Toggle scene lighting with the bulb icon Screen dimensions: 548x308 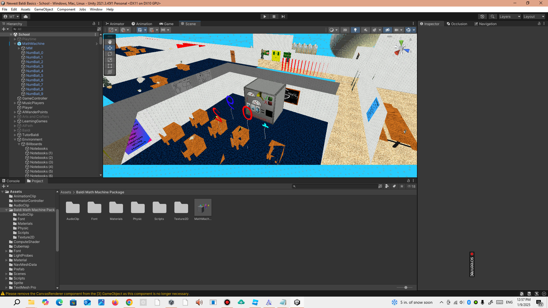[x=355, y=30]
